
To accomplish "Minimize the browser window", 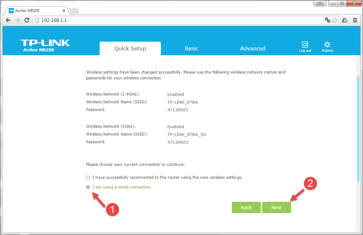I will (x=333, y=3).
